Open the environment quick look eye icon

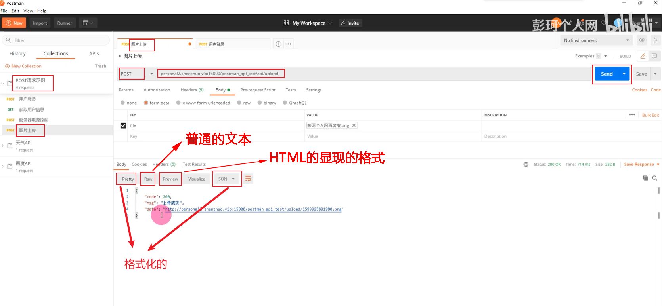click(641, 40)
